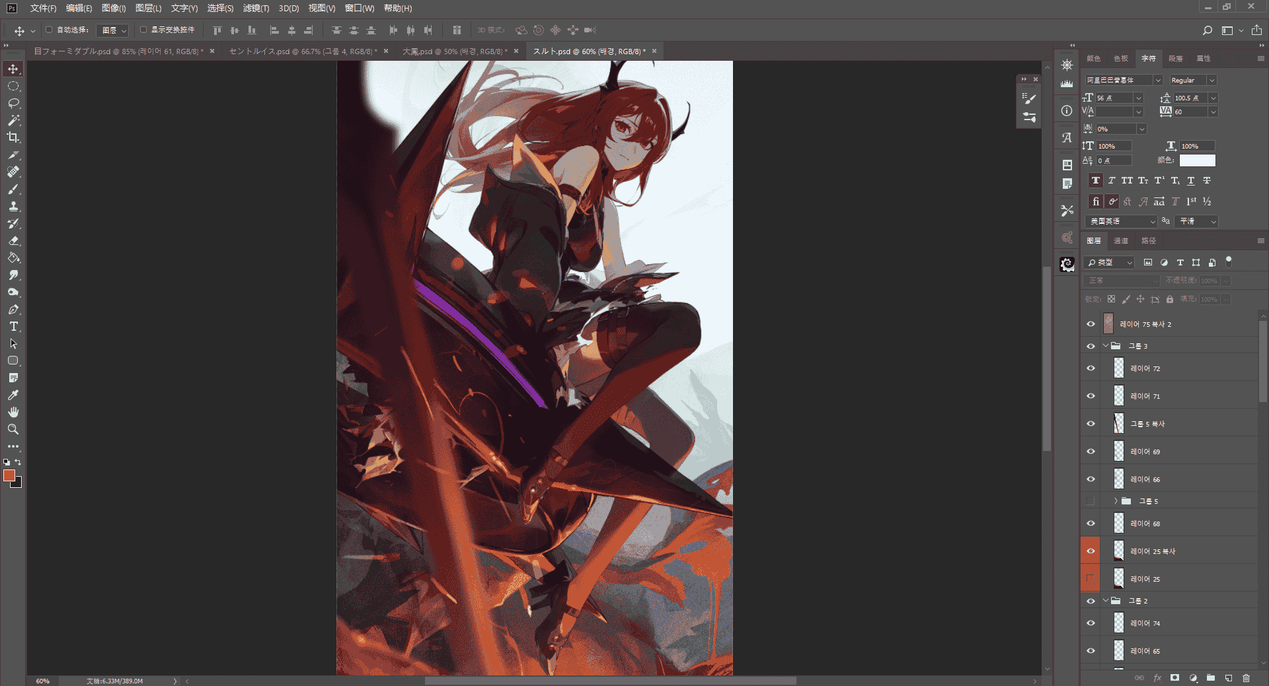Enable the 自动选择 checkbox
The height and width of the screenshot is (686, 1269).
pyautogui.click(x=49, y=30)
